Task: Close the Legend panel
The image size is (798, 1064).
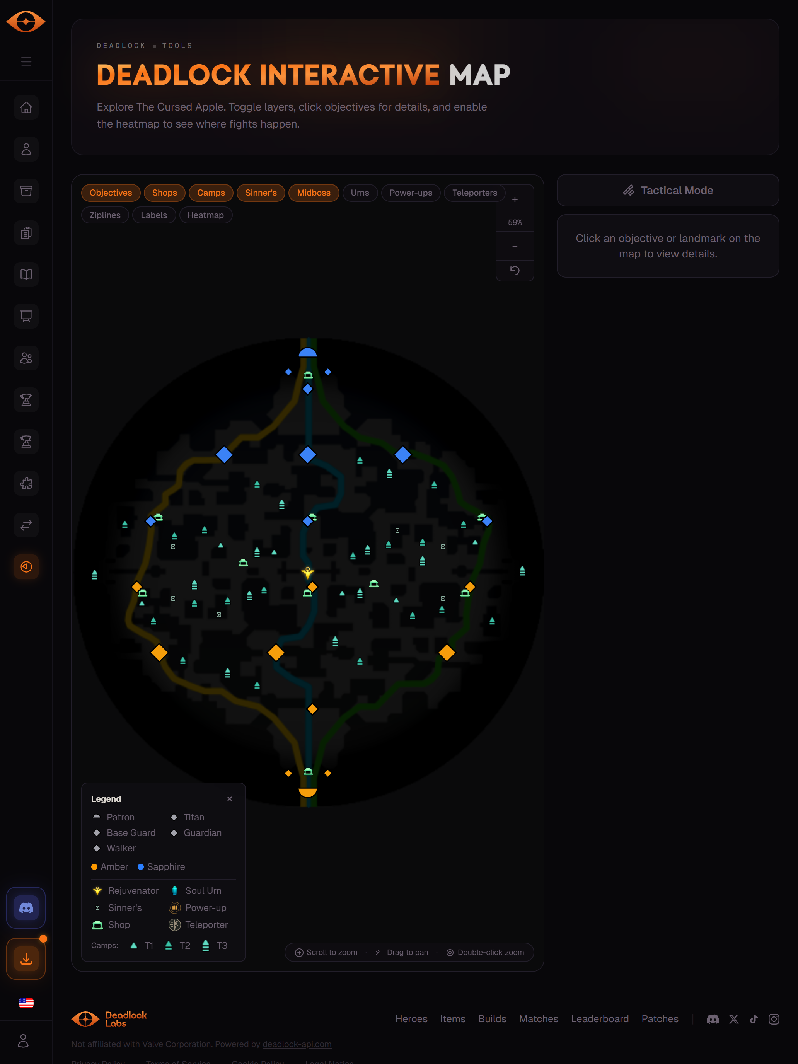Action: pyautogui.click(x=229, y=798)
